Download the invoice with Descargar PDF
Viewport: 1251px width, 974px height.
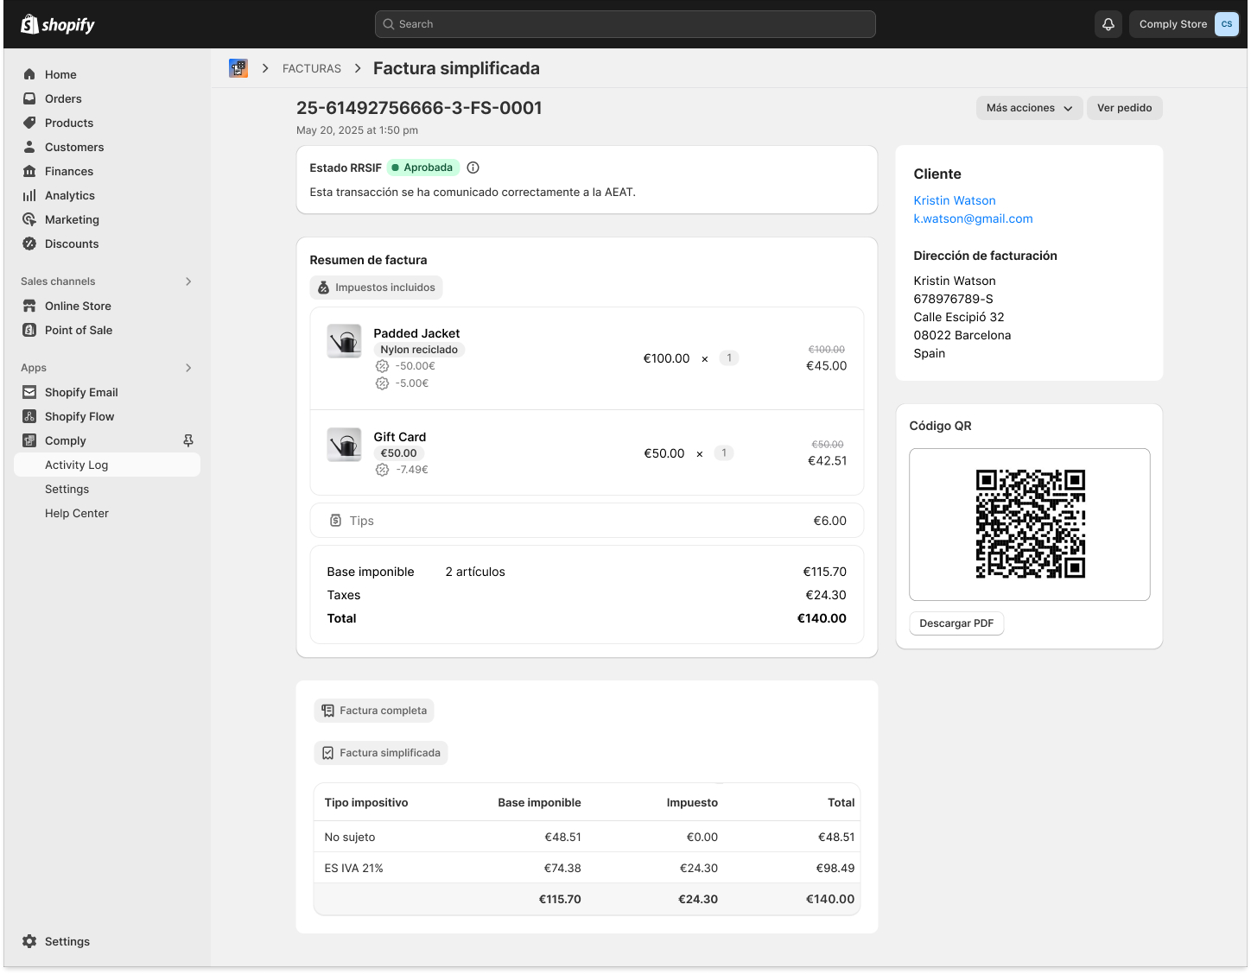point(956,623)
